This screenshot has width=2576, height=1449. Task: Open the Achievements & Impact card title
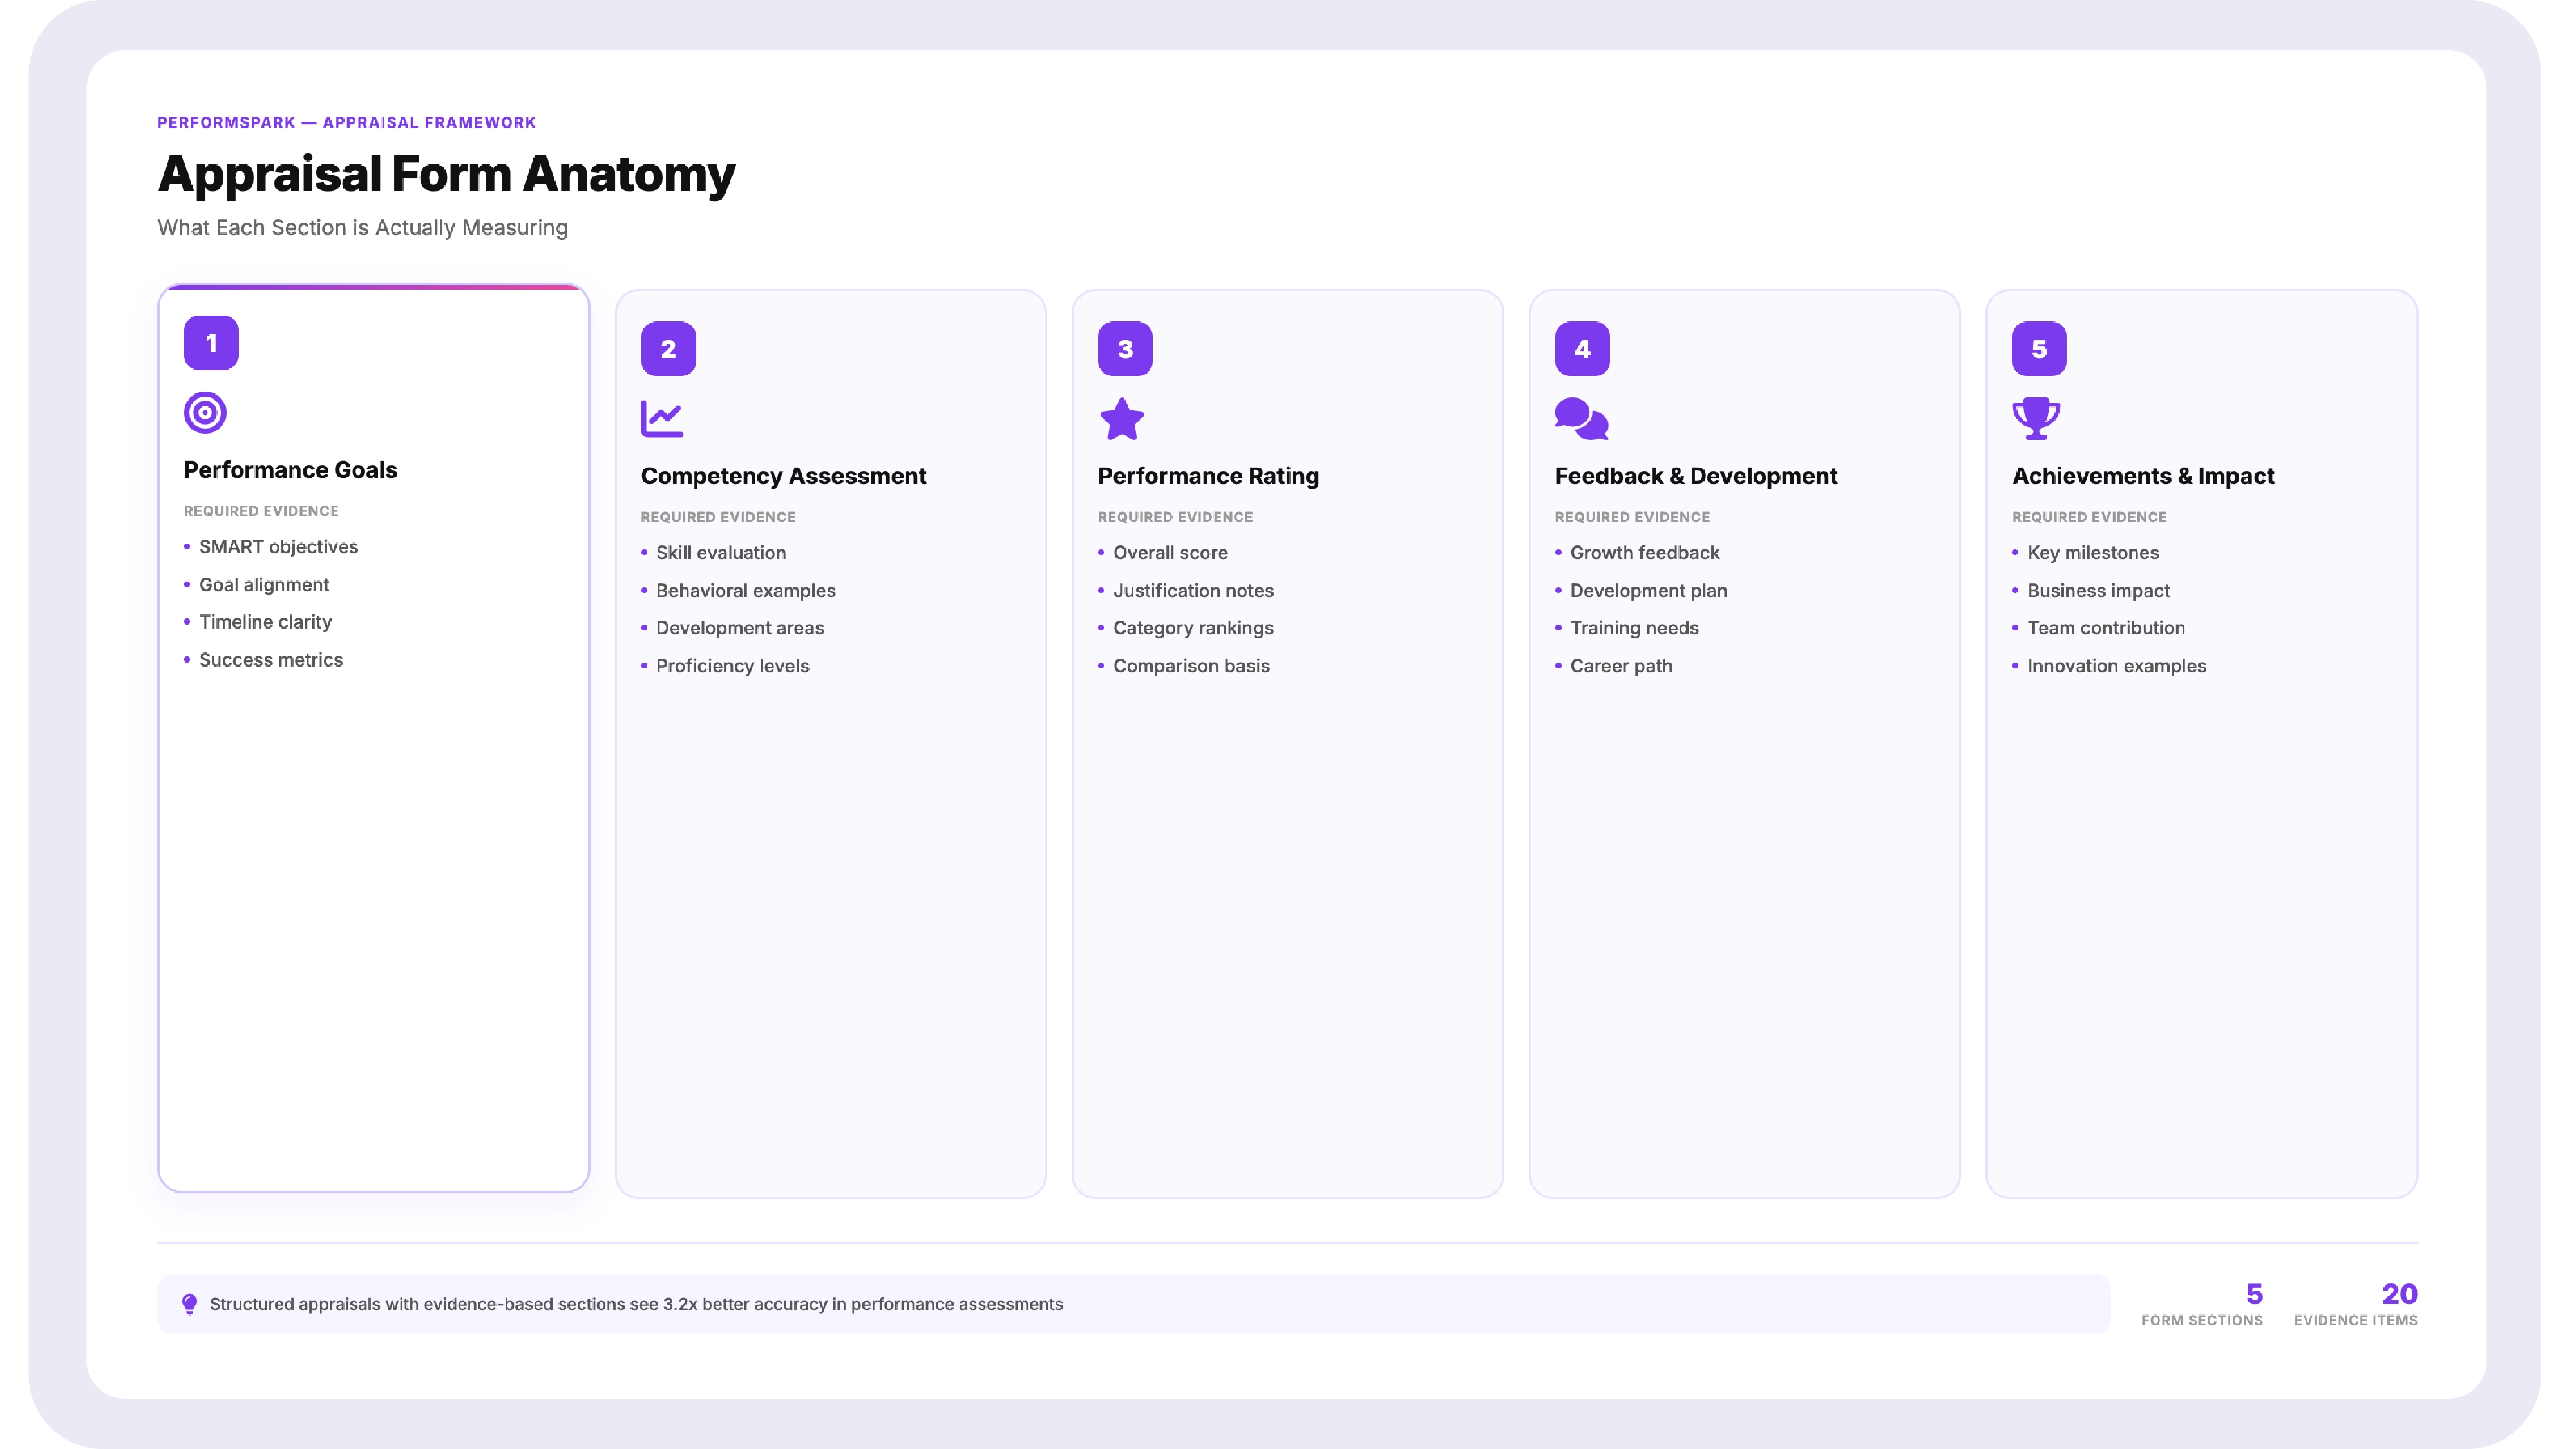(2143, 476)
